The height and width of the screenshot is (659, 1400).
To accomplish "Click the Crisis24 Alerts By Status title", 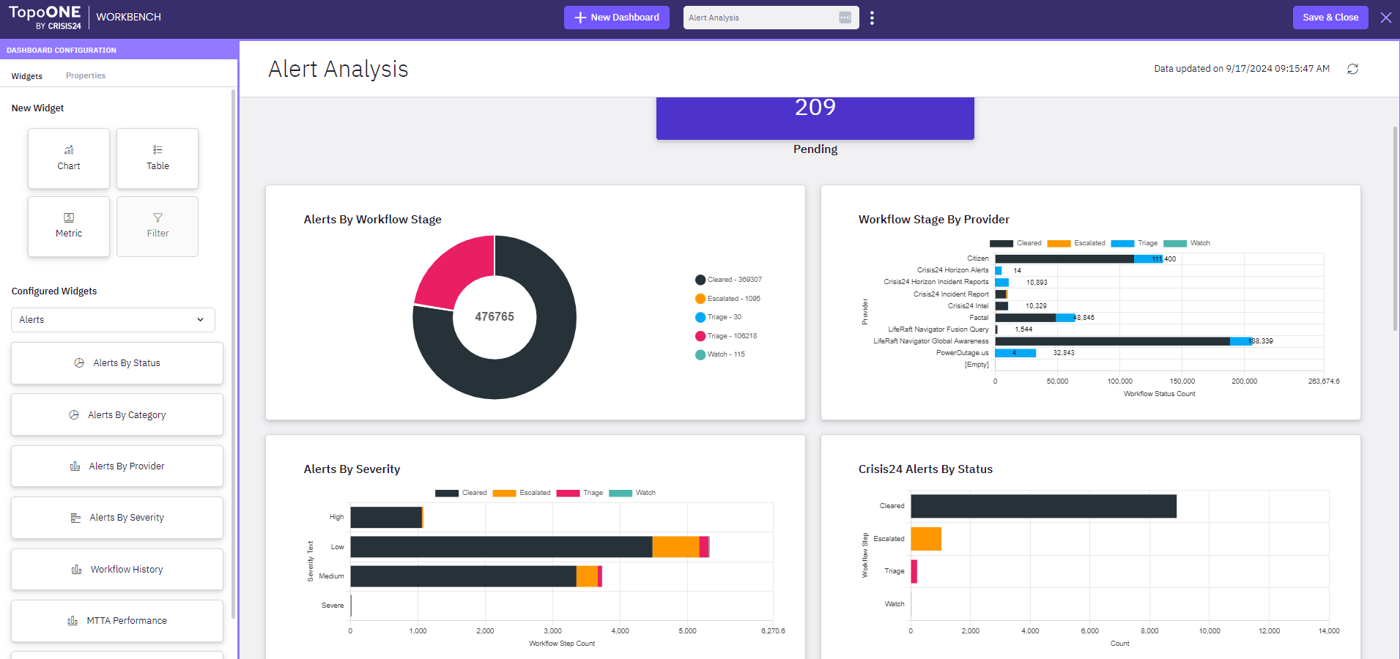I will pos(925,469).
